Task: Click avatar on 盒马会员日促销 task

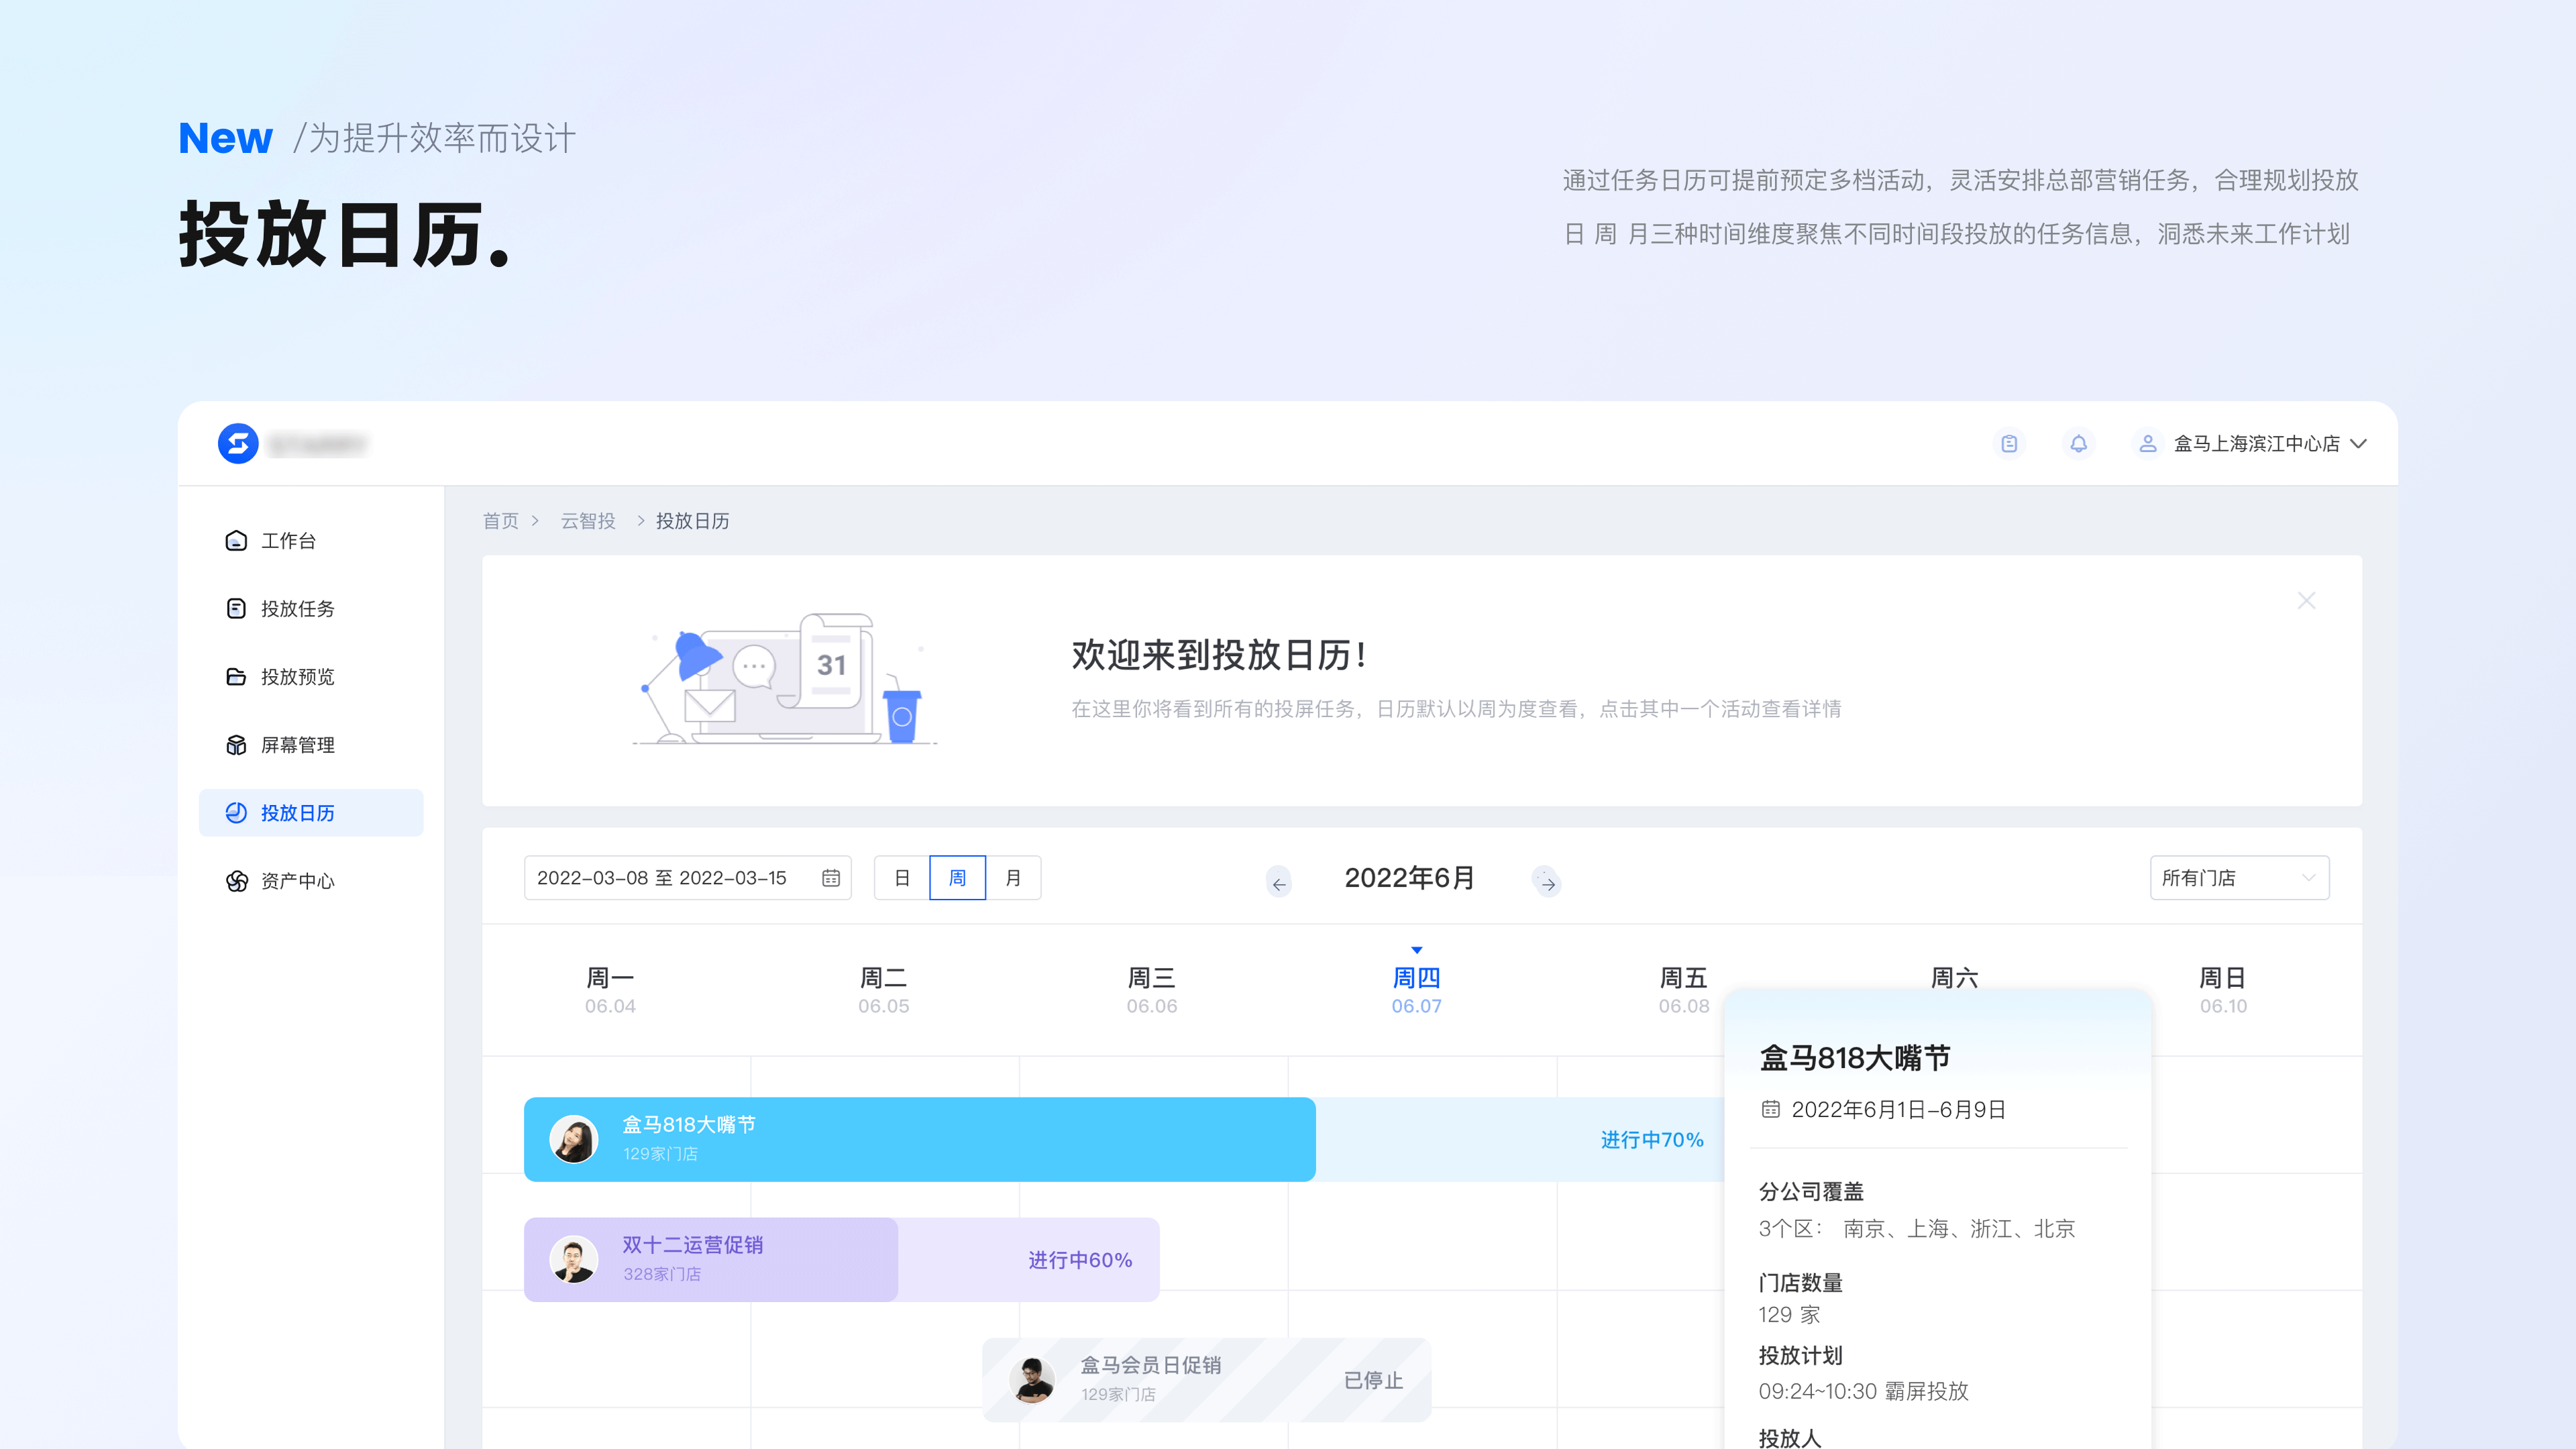Action: click(1032, 1379)
